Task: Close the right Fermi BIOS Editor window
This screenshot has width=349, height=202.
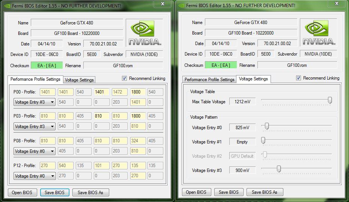Action: coord(337,3)
